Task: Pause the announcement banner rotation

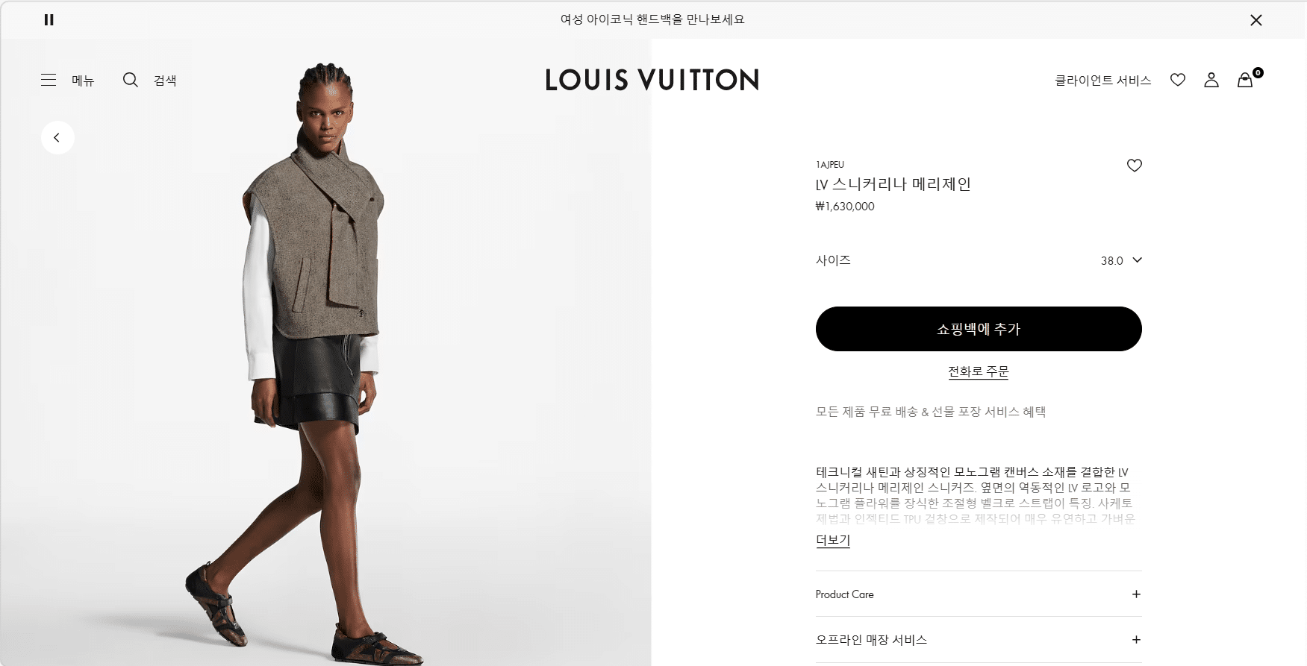Action: pos(49,20)
